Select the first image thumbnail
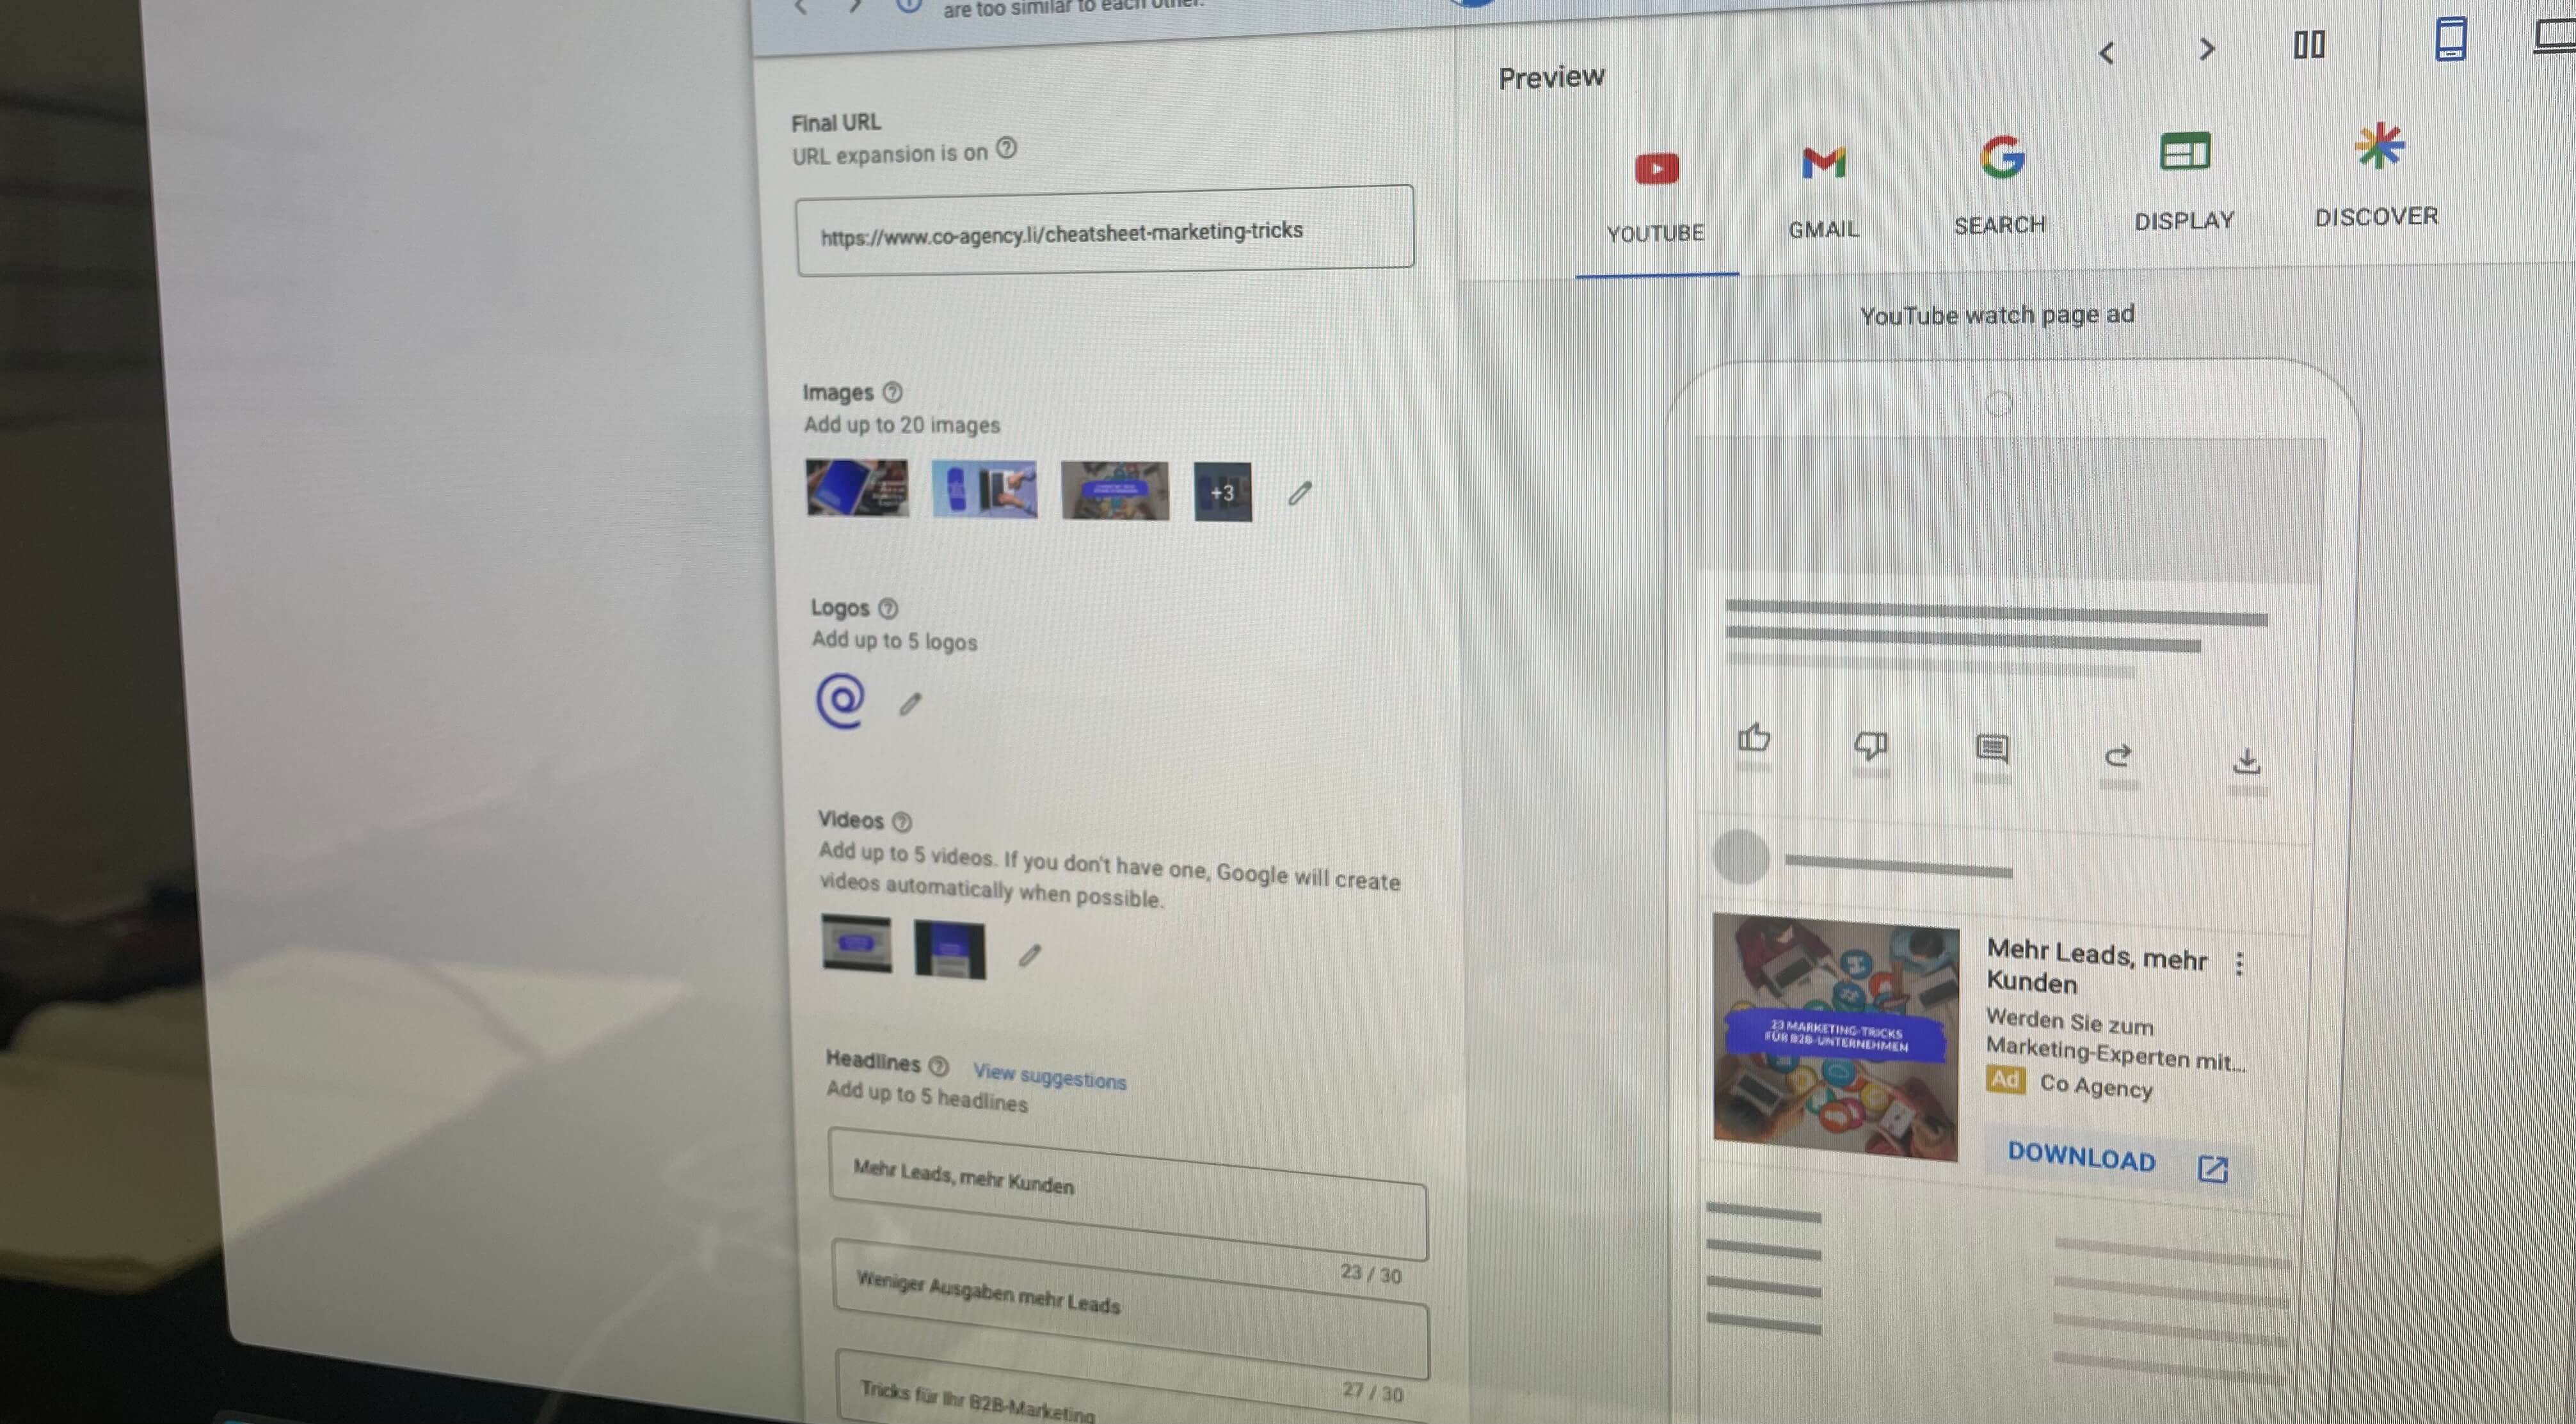Image resolution: width=2576 pixels, height=1424 pixels. click(x=858, y=487)
